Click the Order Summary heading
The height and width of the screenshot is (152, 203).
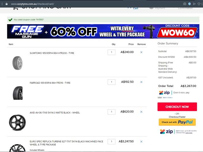[x=168, y=43]
